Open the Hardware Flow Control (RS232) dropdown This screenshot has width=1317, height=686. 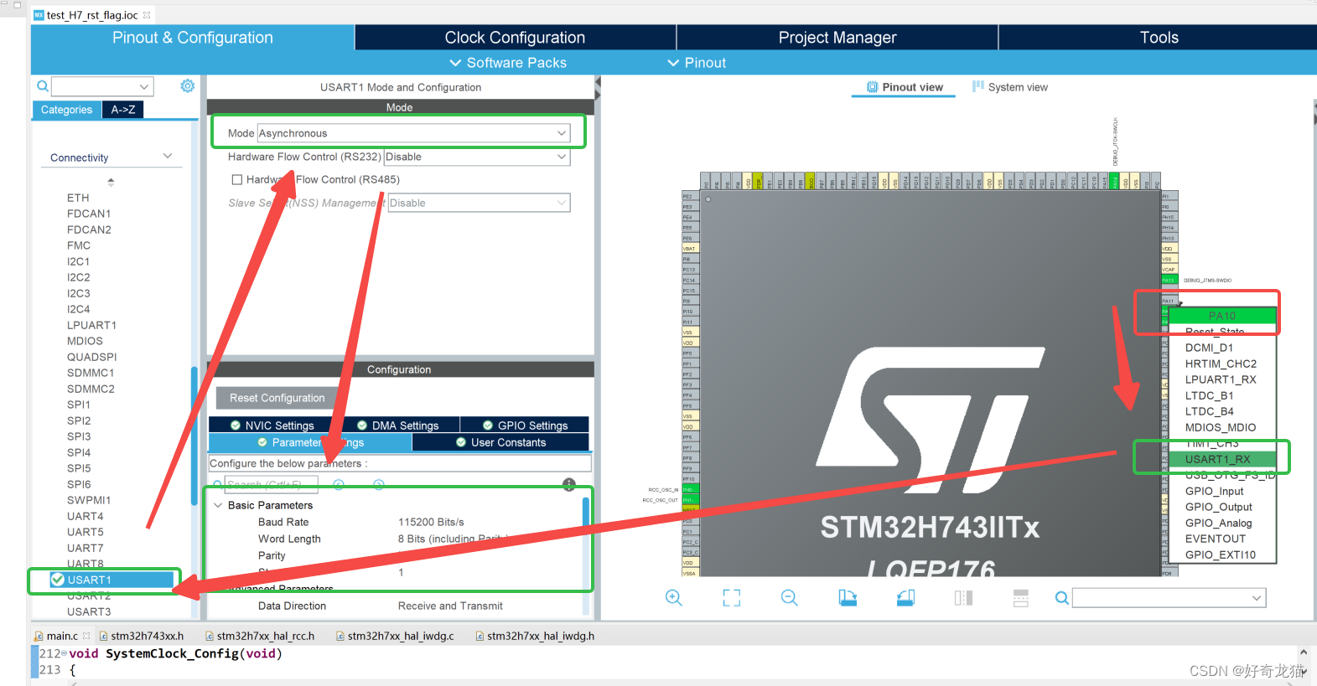477,157
